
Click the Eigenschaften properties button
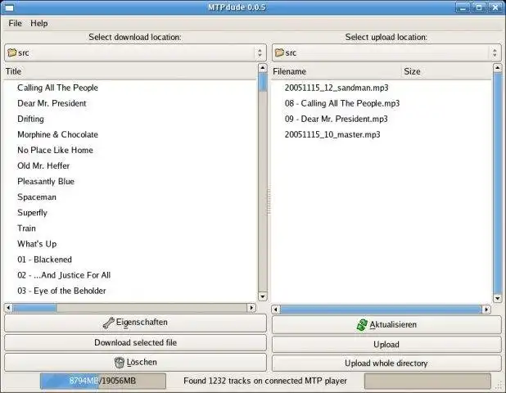pyautogui.click(x=135, y=323)
